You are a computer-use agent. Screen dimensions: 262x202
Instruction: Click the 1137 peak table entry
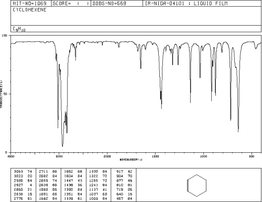(99, 189)
